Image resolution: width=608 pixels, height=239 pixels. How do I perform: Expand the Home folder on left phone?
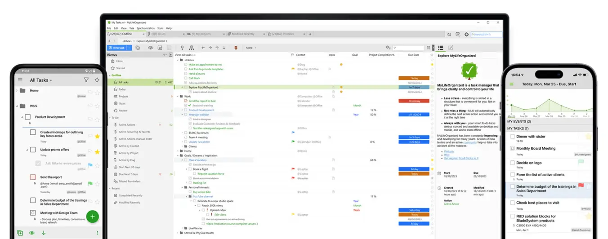coord(17,91)
